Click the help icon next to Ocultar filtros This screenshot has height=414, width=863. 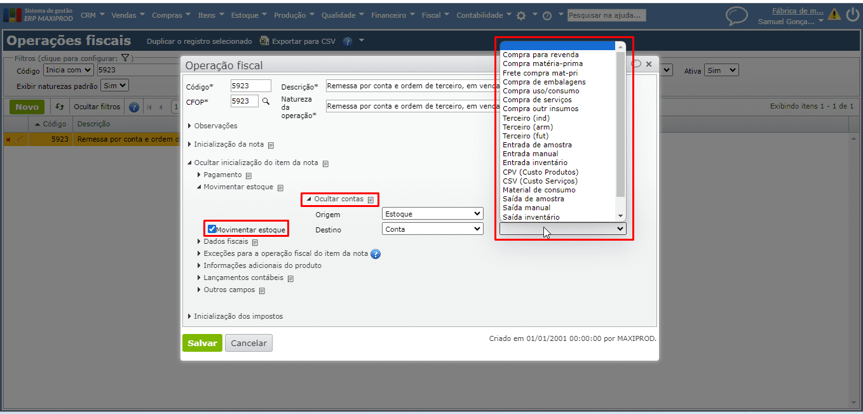(x=133, y=107)
